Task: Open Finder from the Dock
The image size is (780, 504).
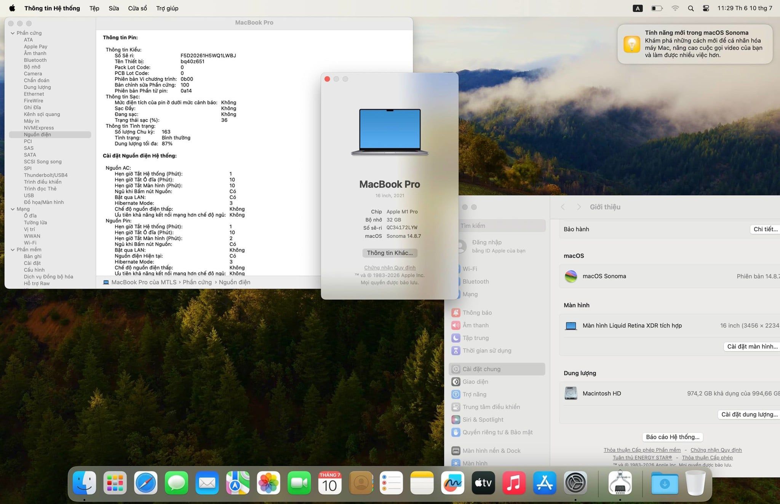Action: (84, 483)
